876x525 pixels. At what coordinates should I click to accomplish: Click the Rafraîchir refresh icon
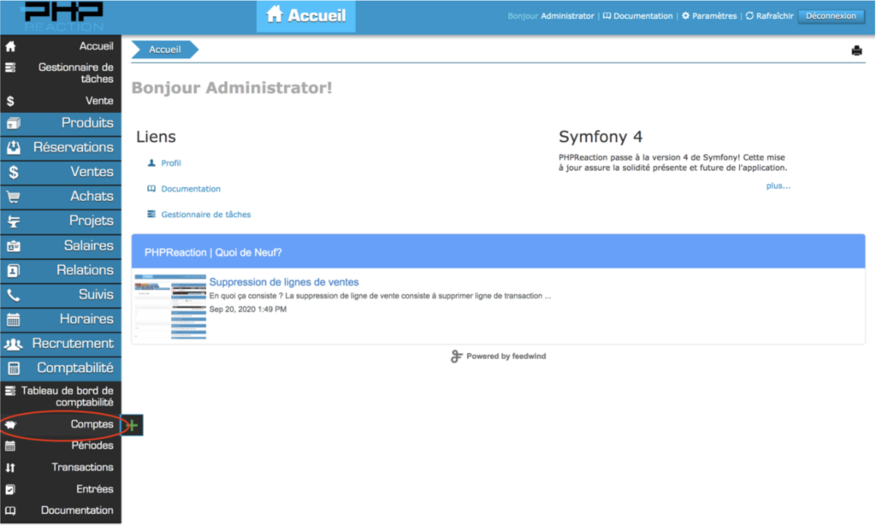tap(749, 16)
